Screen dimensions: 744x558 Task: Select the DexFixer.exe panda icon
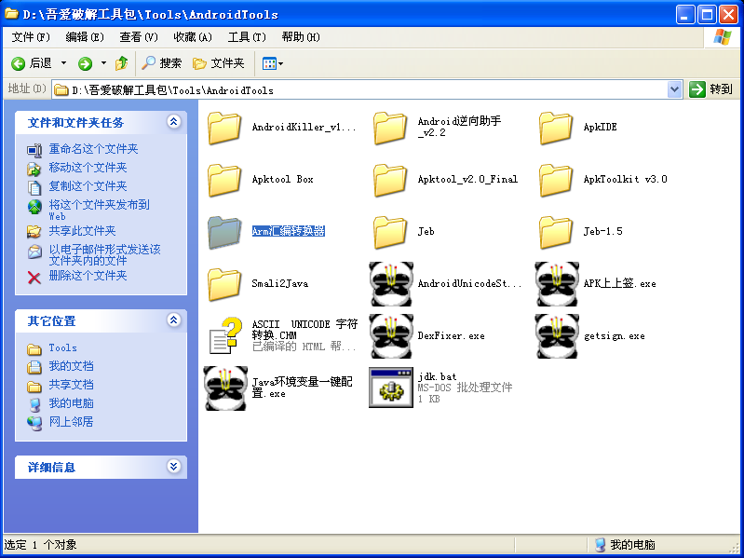[391, 336]
